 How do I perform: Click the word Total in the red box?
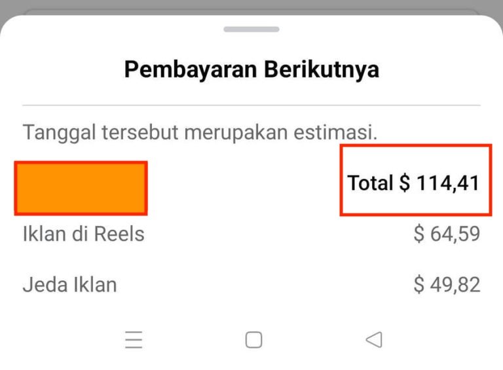coord(371,183)
